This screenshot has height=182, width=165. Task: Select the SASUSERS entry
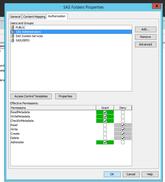(x=71, y=40)
